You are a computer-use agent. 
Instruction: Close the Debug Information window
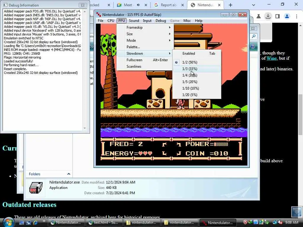[83, 5]
